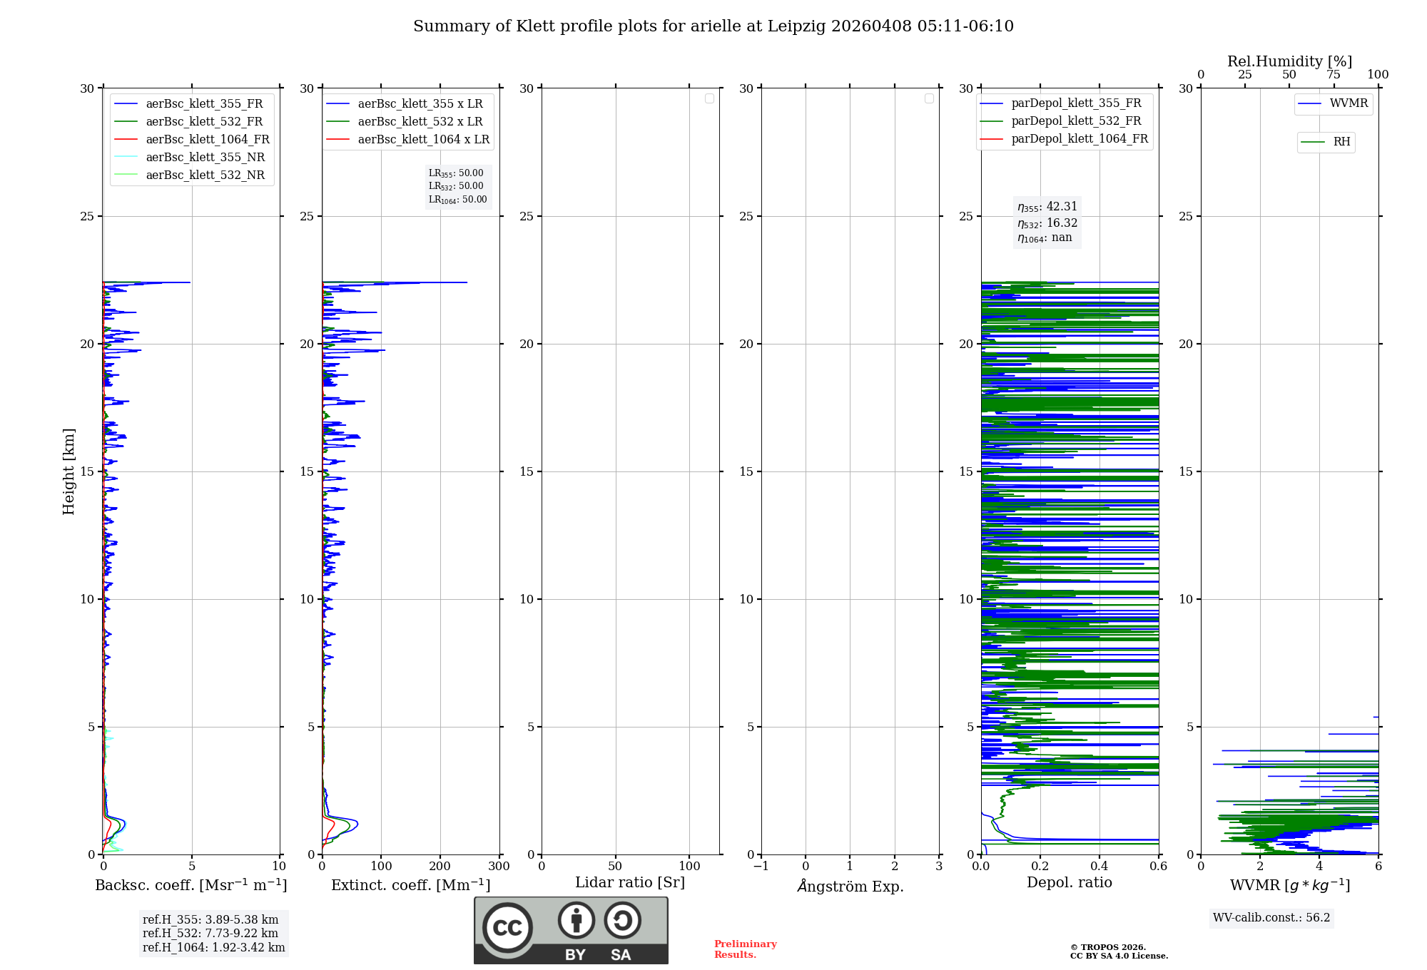This screenshot has height=970, width=1427.
Task: Click the blue WVMR legend line marker
Action: click(x=1310, y=103)
